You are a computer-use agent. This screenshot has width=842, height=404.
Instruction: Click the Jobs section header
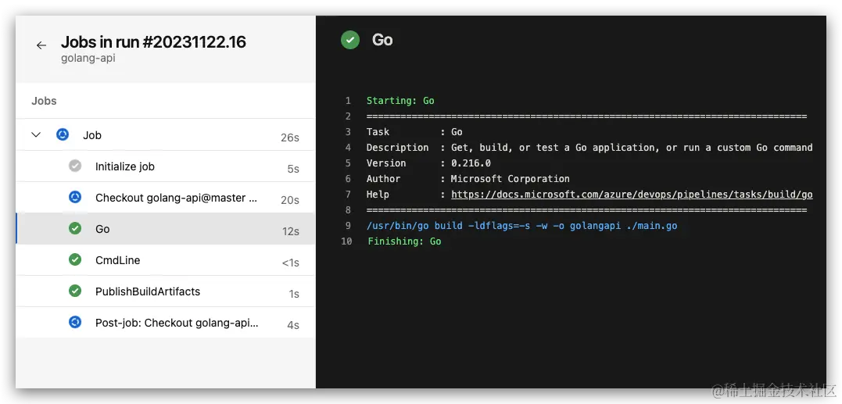pos(44,101)
